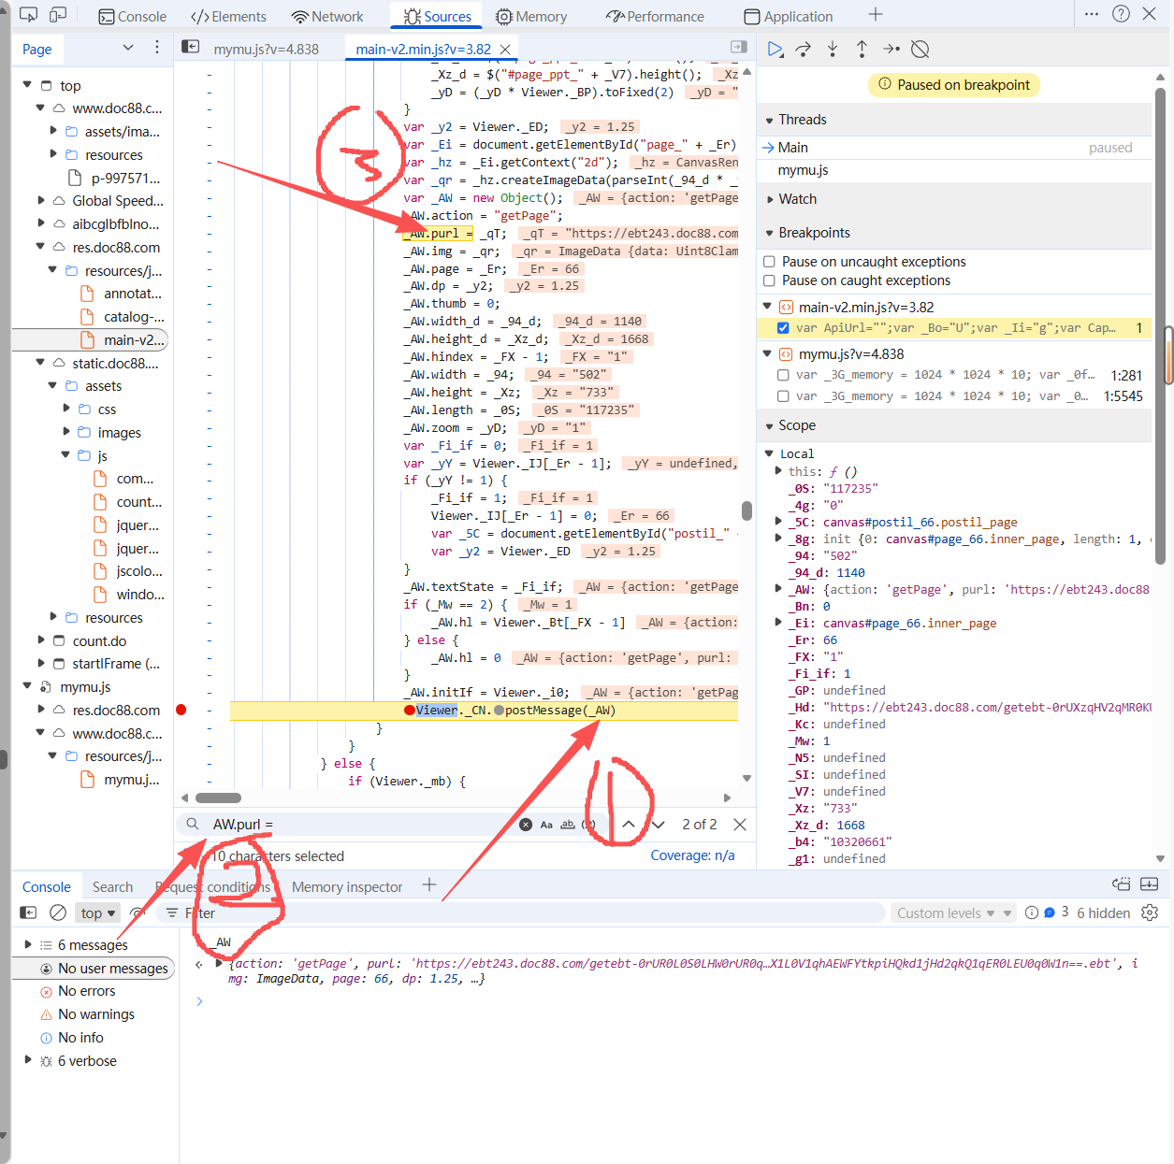Enable Pause on caught exceptions
Viewport: 1174px width, 1164px height.
click(769, 280)
